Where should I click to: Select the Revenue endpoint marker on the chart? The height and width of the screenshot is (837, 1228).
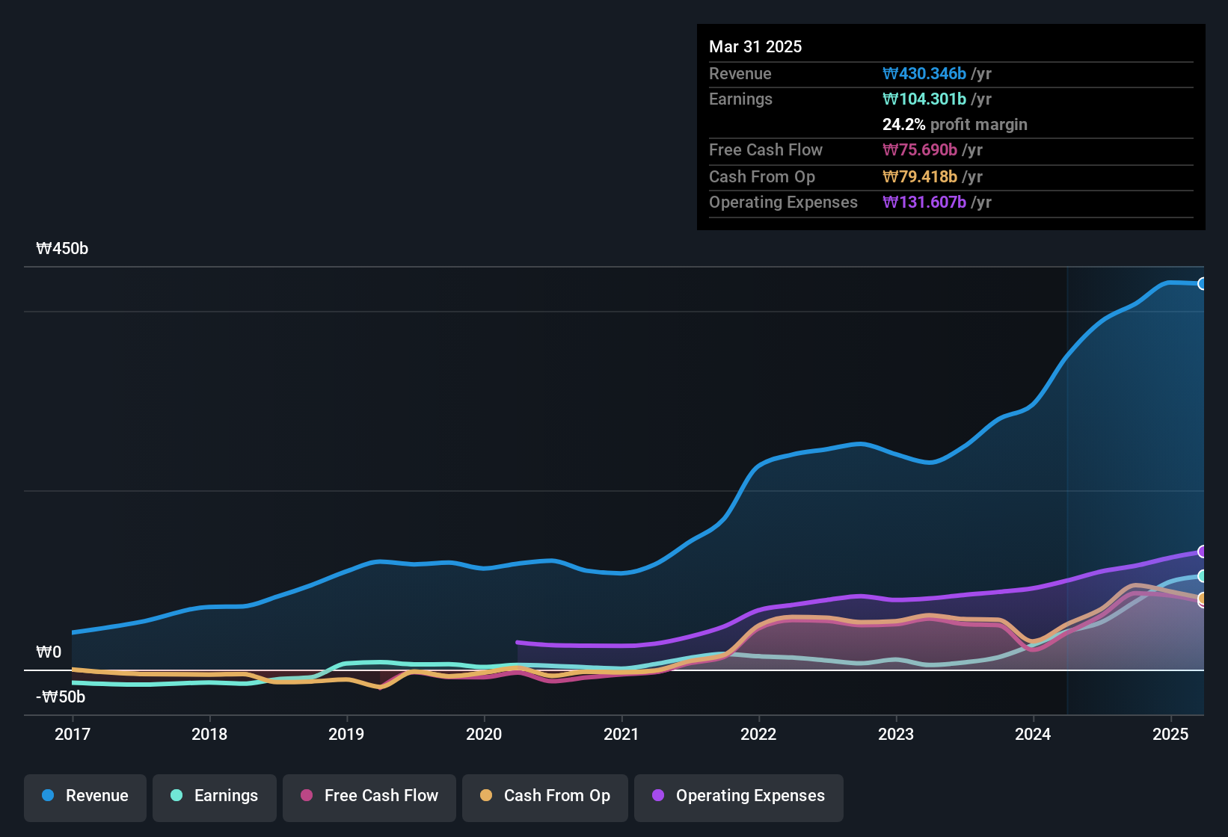tap(1203, 285)
